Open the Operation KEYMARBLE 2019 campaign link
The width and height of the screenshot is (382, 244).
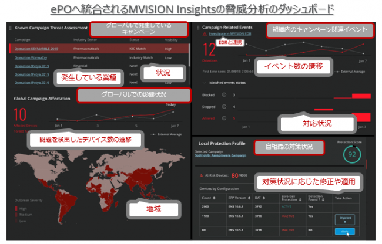pyautogui.click(x=36, y=49)
